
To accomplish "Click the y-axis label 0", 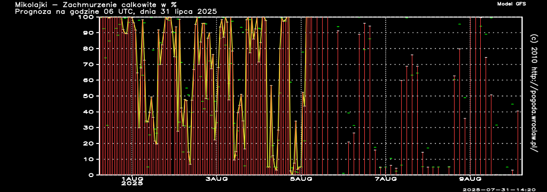I will (x=91, y=175).
